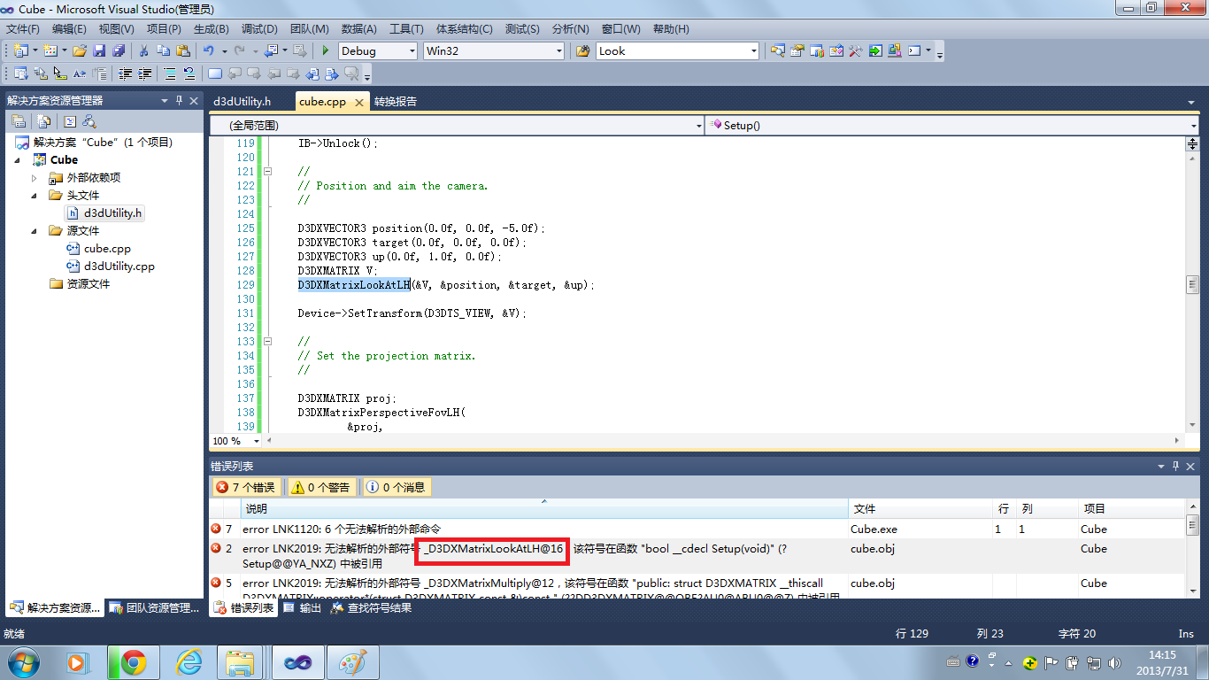The height and width of the screenshot is (680, 1209).
Task: Click the Paste clipboard icon
Action: point(182,51)
